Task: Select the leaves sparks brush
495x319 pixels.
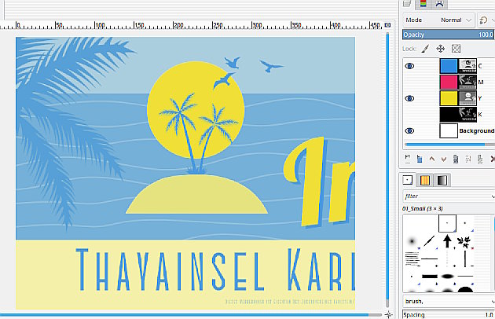Action: pyautogui.click(x=464, y=242)
